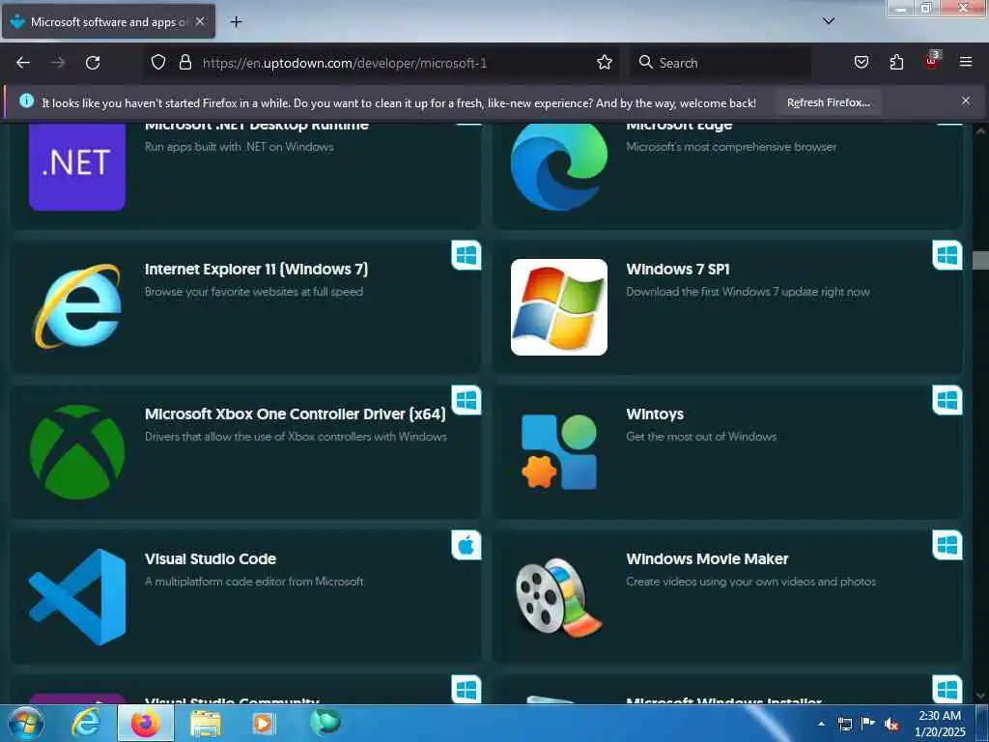Click the Windows Movie Maker film reel icon

(x=559, y=597)
